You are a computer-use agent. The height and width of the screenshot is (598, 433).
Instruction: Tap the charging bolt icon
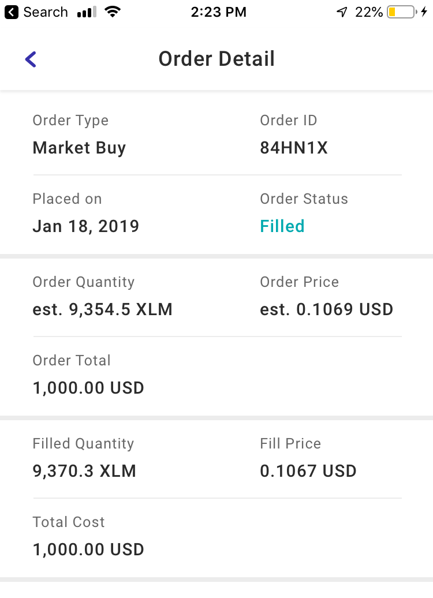pyautogui.click(x=424, y=12)
